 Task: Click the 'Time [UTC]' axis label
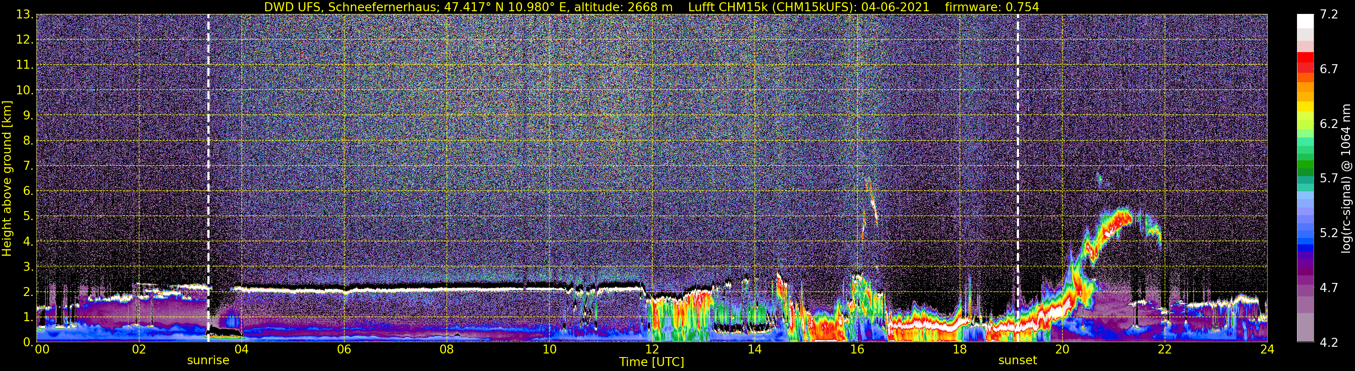click(x=652, y=362)
